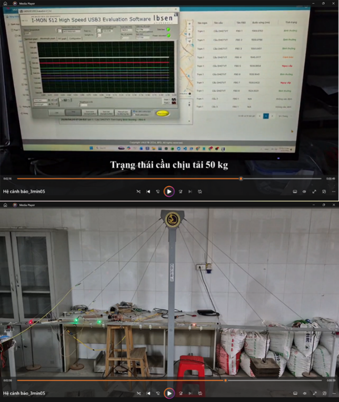Open subtitles and captions menu in bottom player
Image resolution: width=339 pixels, height=402 pixels.
pos(295,393)
